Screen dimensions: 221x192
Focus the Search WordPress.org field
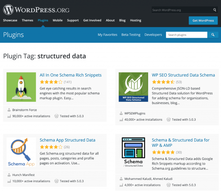click(x=182, y=10)
